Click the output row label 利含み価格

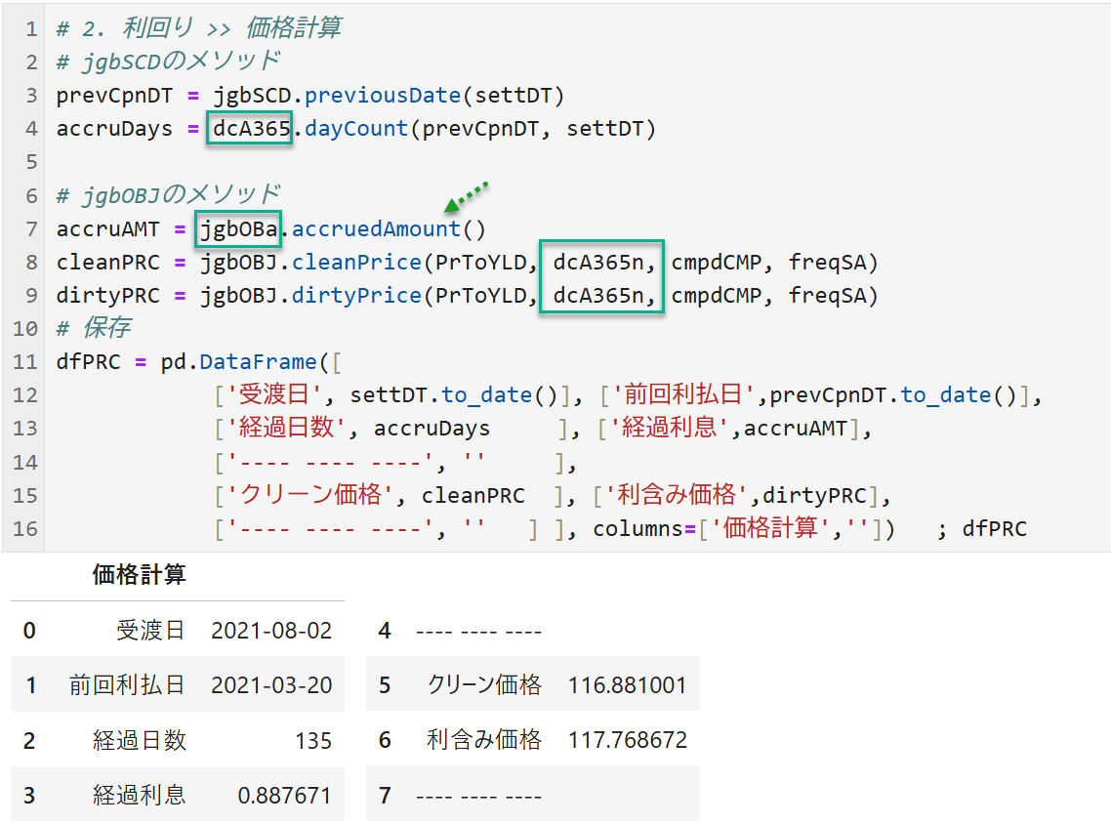(x=484, y=740)
